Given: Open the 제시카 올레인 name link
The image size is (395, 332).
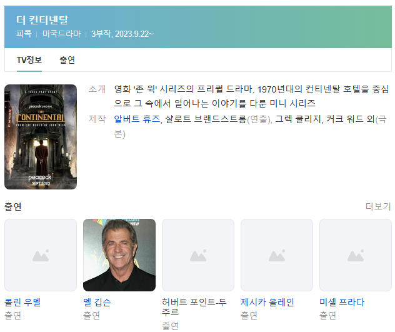Looking at the screenshot, I should (x=267, y=302).
